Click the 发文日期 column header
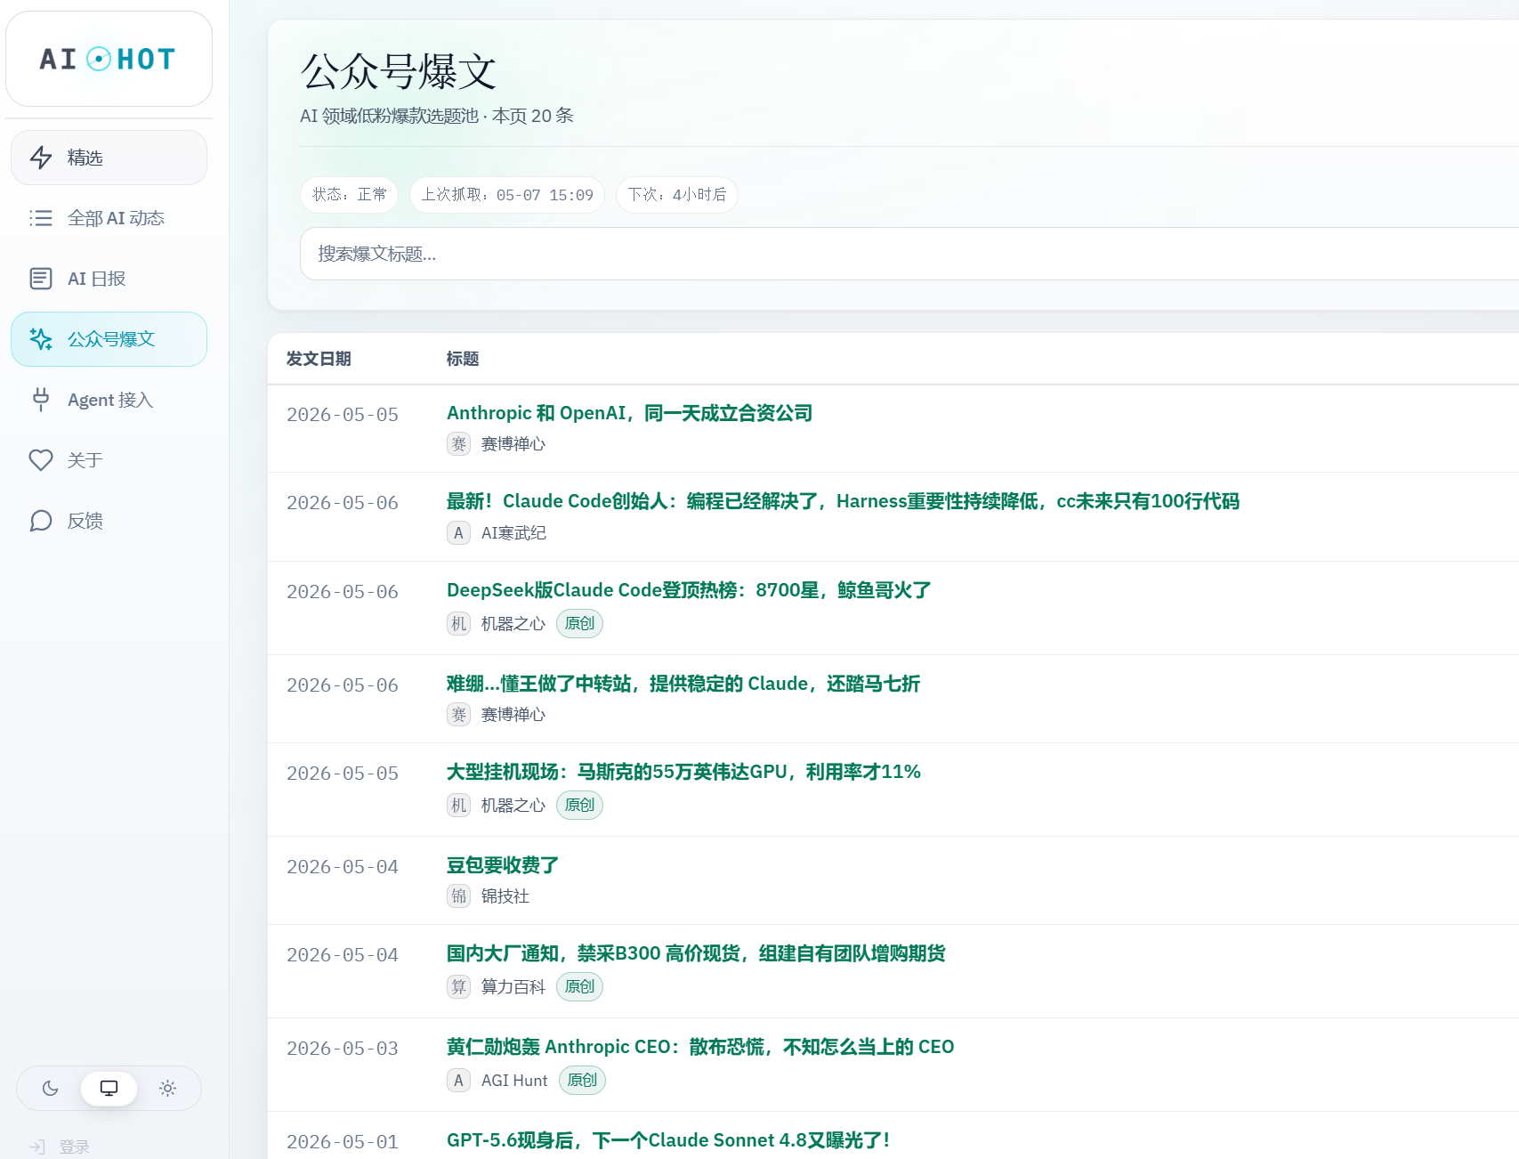The height and width of the screenshot is (1159, 1519). [319, 359]
